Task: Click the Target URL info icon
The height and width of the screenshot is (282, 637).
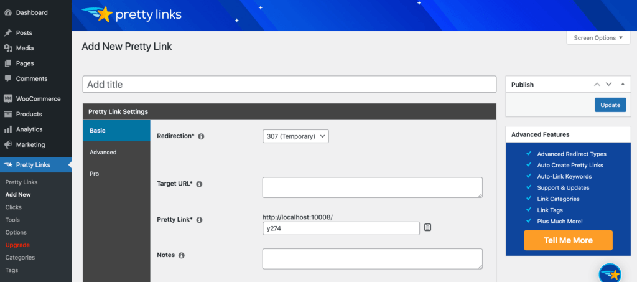Action: click(x=199, y=184)
